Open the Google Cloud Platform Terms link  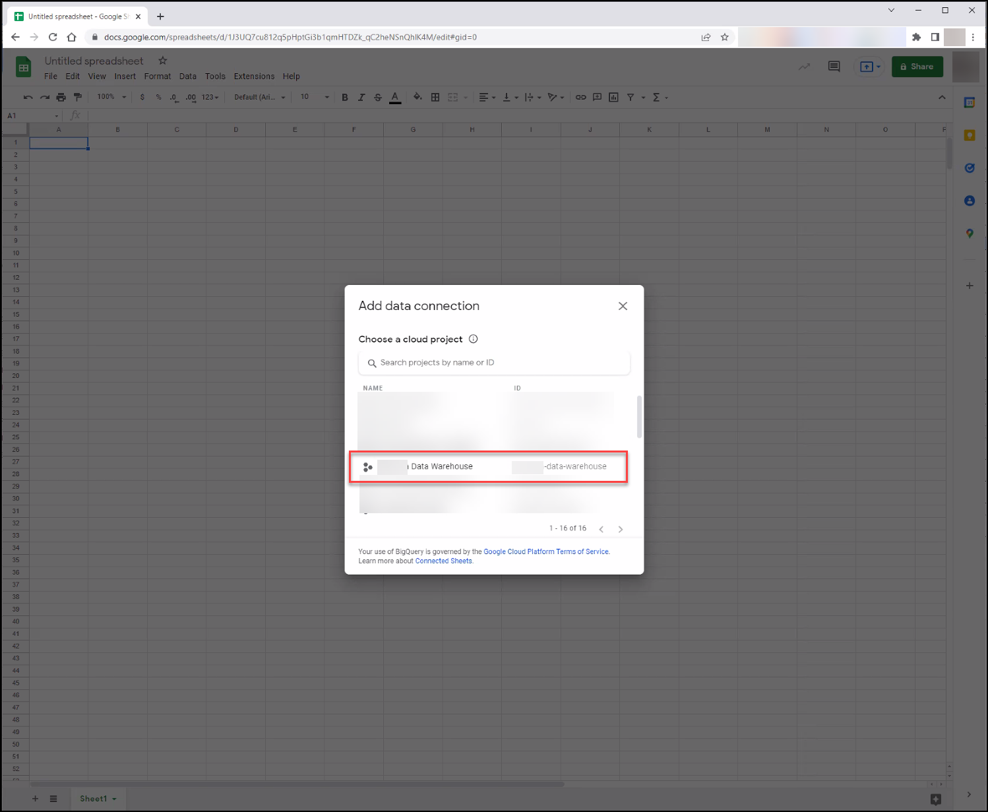tap(546, 551)
